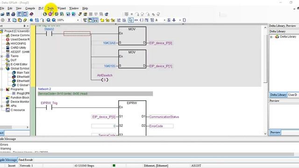Click the 16#0105 source value field
The image size is (299, 168).
click(104, 66)
